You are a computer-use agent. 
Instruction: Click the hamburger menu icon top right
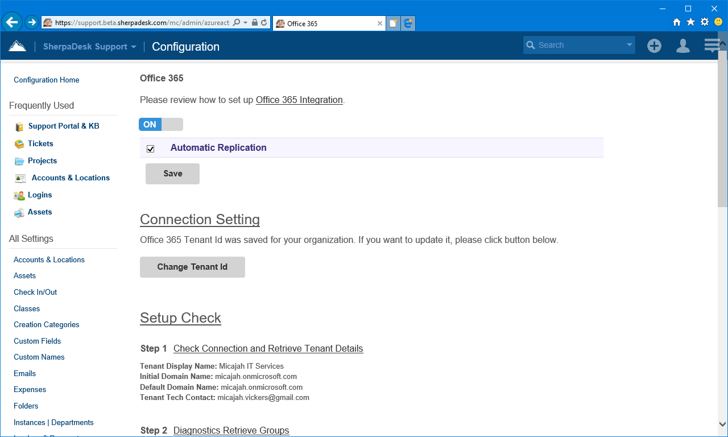[x=712, y=44]
